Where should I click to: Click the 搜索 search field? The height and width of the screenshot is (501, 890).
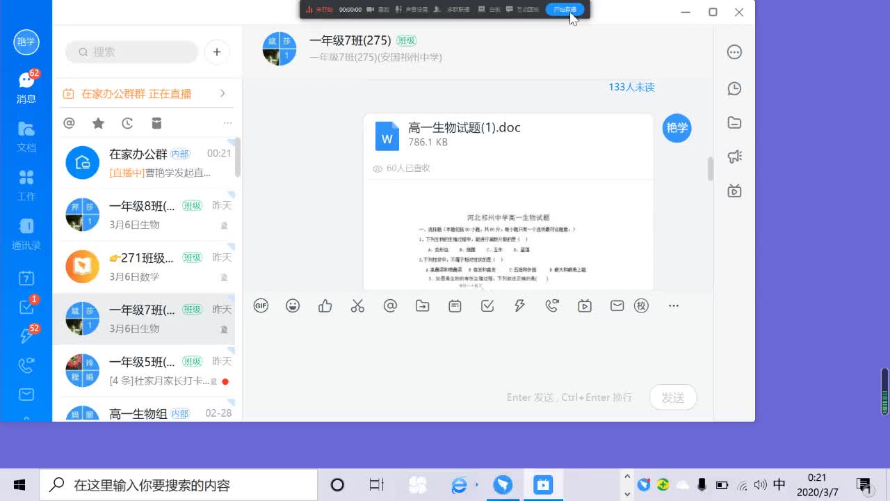(132, 52)
